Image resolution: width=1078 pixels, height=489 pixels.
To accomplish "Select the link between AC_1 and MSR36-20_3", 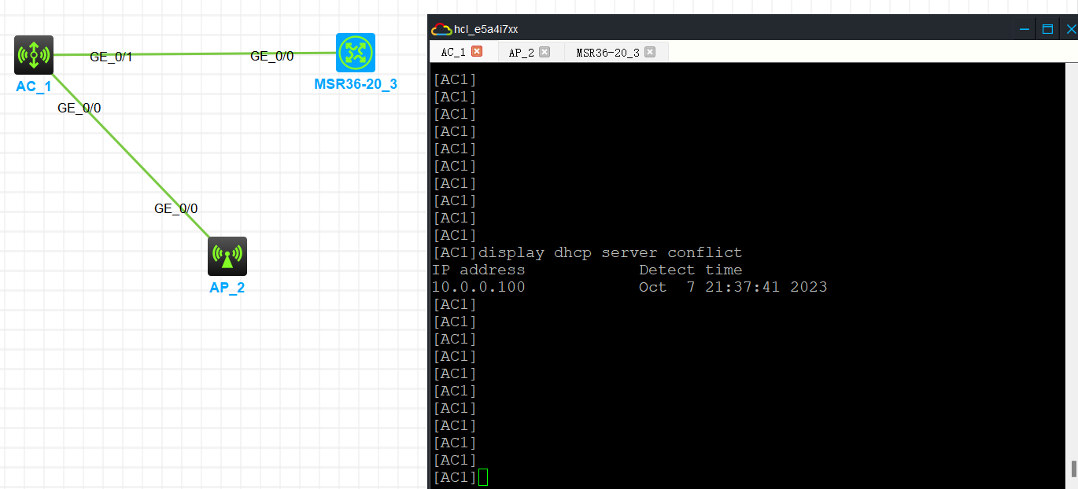I will click(194, 54).
